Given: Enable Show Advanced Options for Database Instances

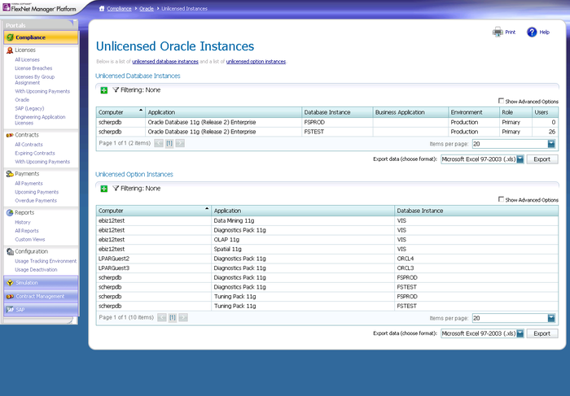Looking at the screenshot, I should [501, 102].
